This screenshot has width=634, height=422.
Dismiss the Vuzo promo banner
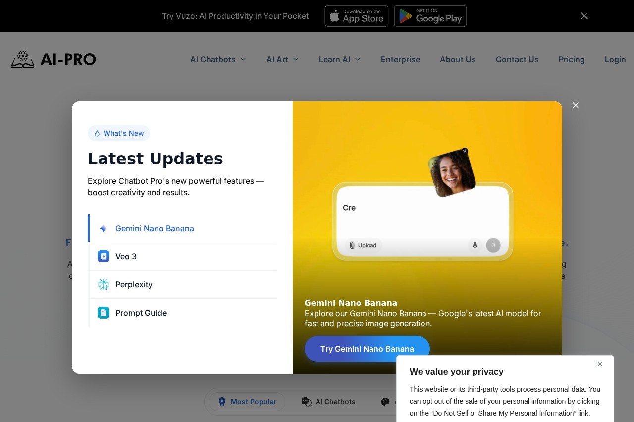(584, 16)
